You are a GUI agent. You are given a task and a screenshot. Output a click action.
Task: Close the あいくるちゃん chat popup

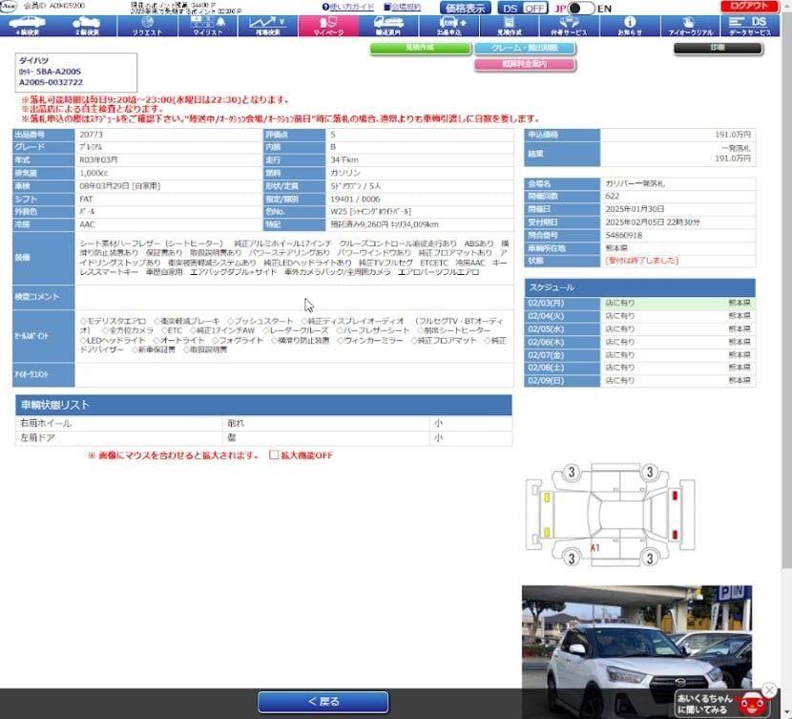point(769,689)
